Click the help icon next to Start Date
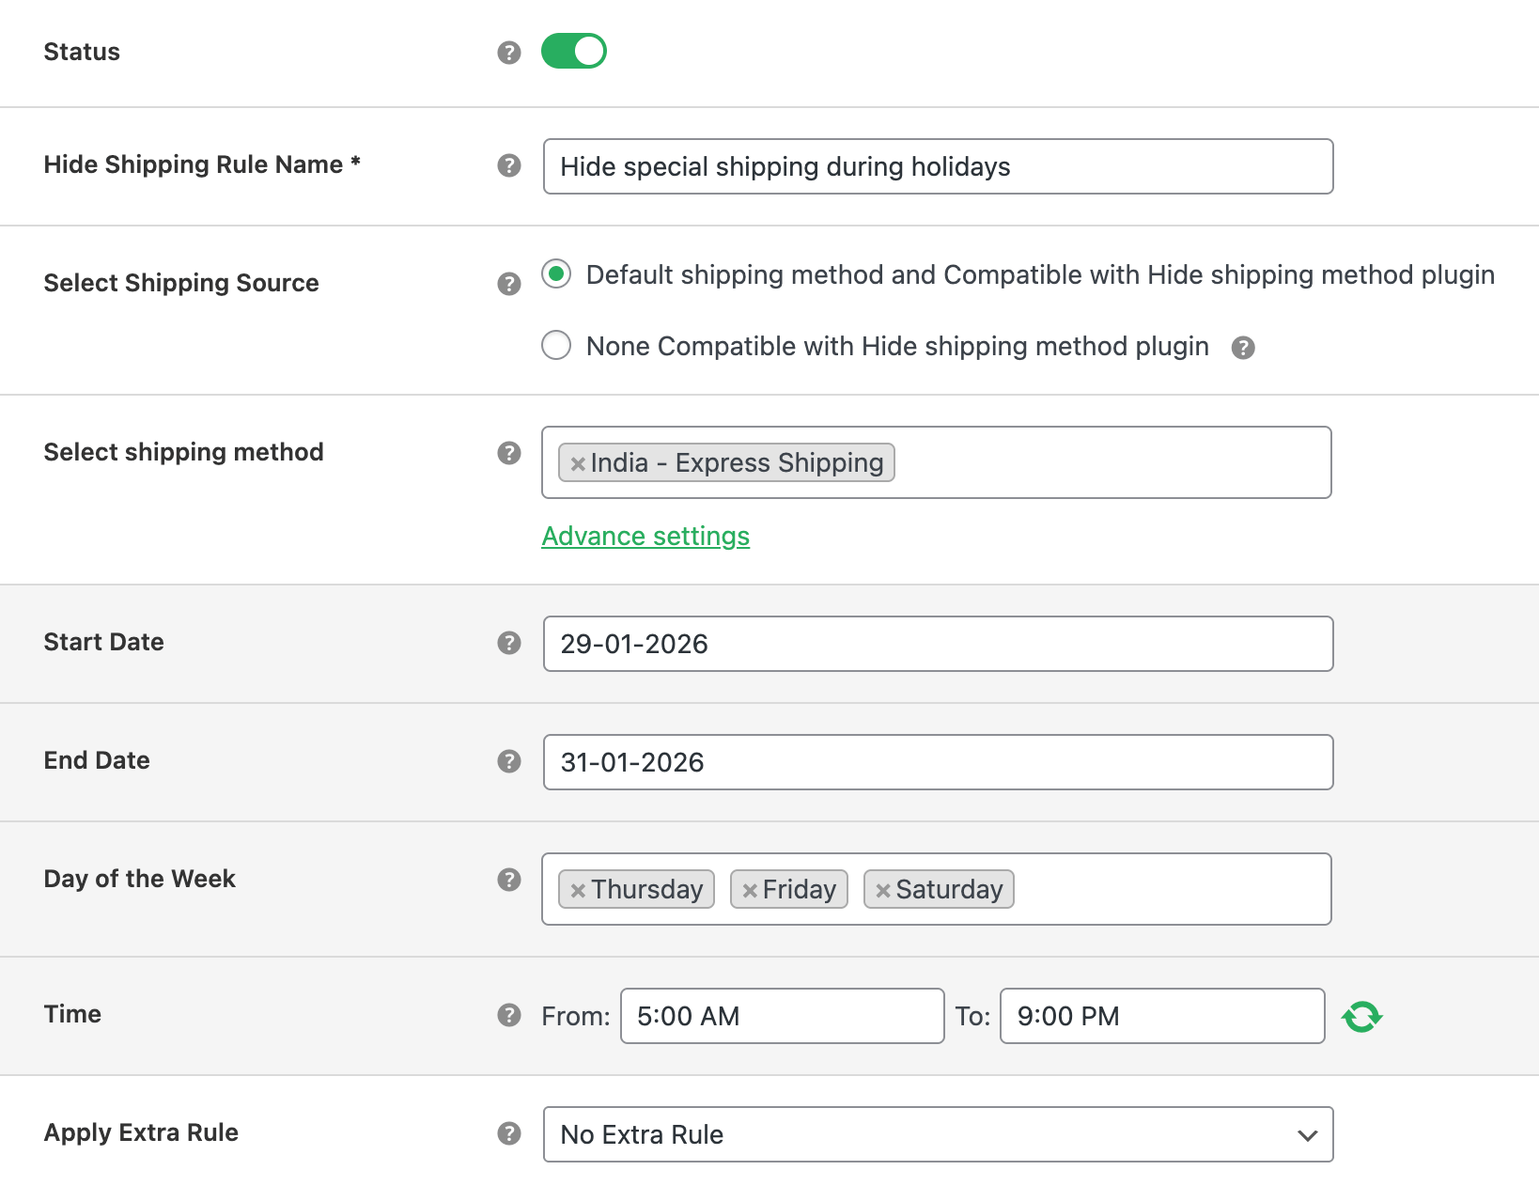 pos(508,644)
